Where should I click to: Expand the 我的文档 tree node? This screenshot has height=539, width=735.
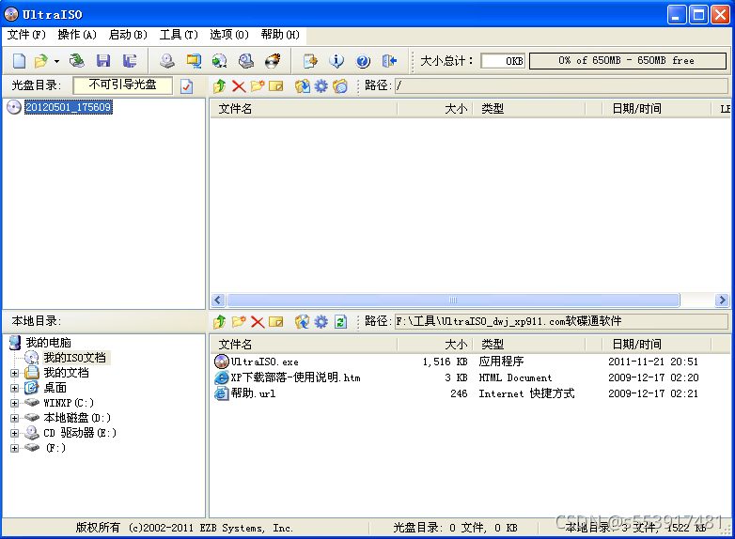14,373
